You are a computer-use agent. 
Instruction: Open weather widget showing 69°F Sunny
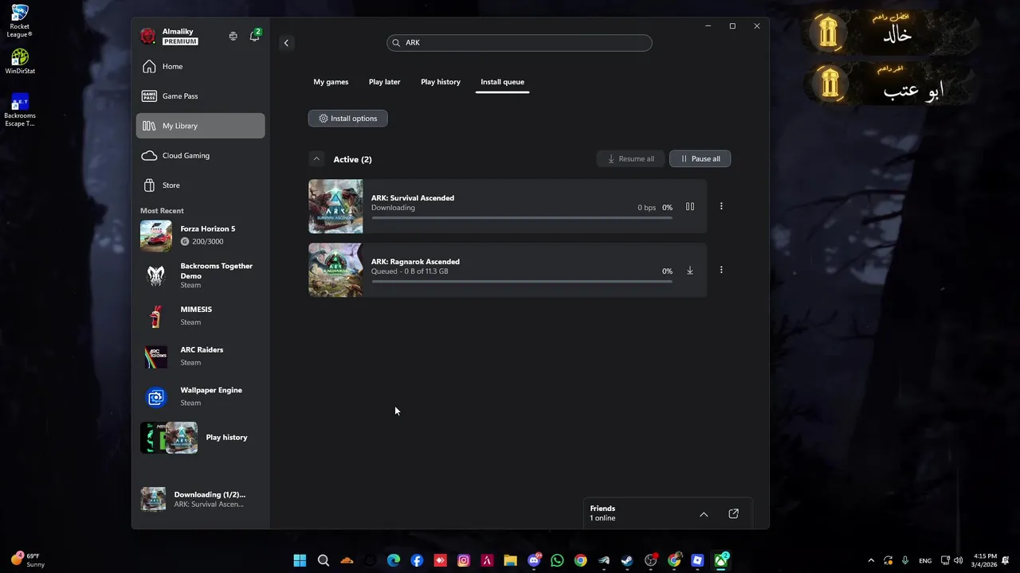click(x=27, y=560)
